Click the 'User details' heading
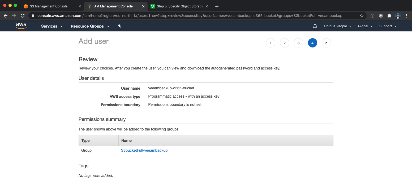This screenshot has height=192, width=412. tap(91, 78)
